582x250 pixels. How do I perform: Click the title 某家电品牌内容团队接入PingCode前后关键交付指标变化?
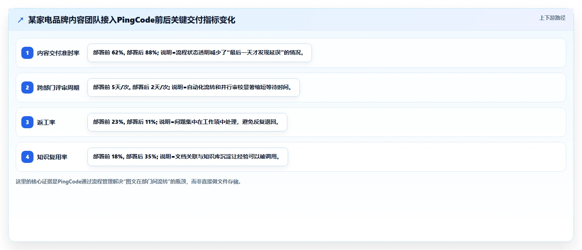click(132, 20)
